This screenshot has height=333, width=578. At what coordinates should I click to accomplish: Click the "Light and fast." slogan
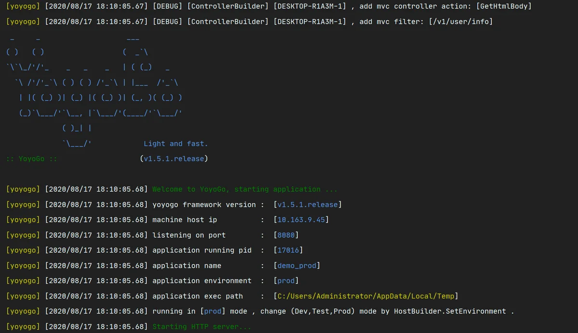(x=176, y=144)
